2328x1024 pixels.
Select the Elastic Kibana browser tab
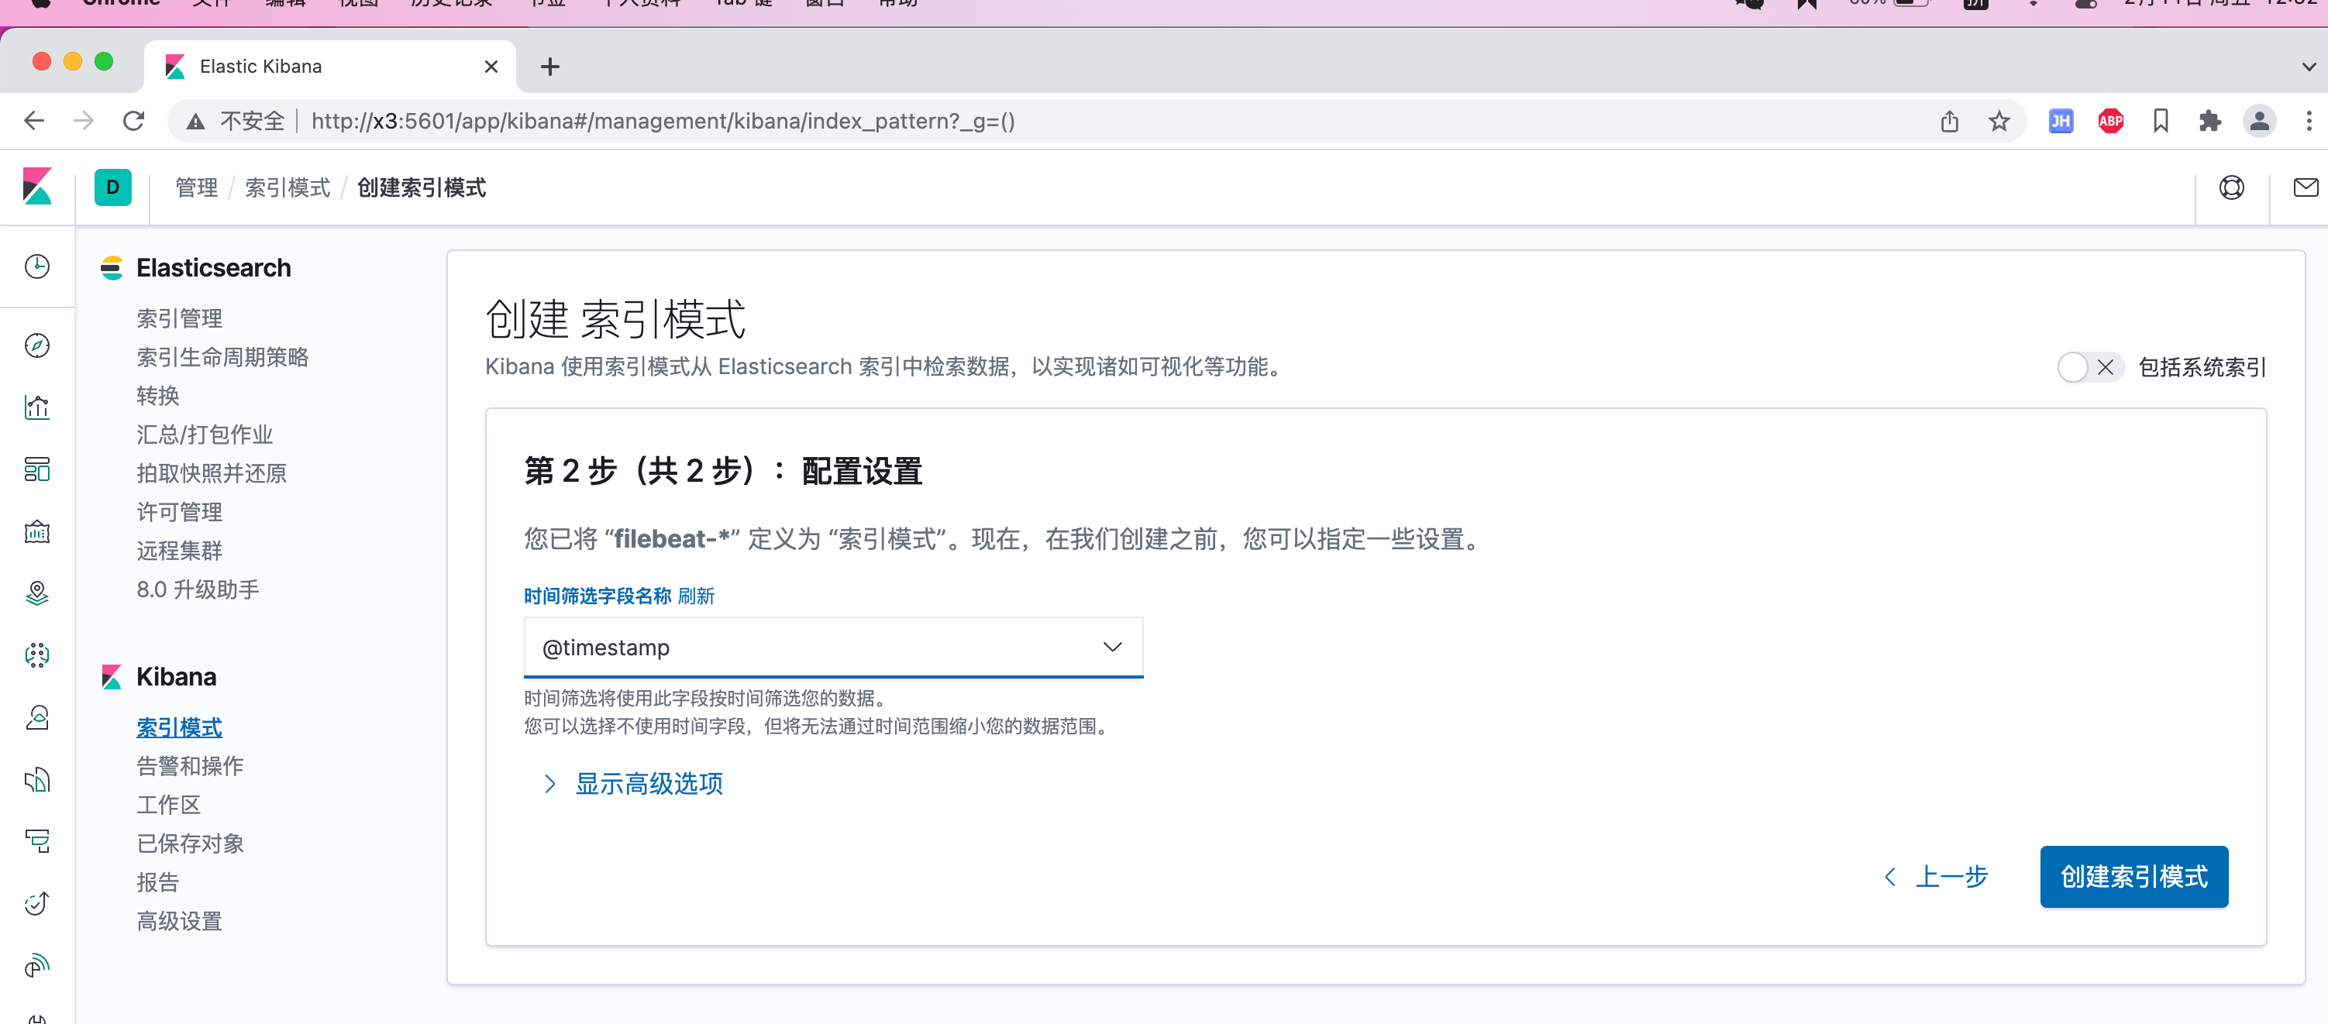coord(330,67)
